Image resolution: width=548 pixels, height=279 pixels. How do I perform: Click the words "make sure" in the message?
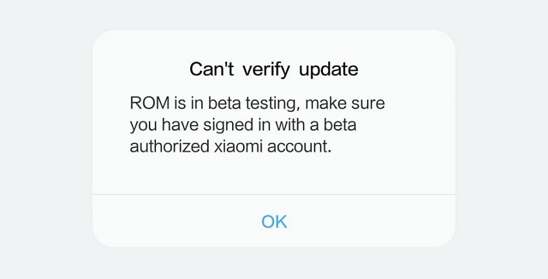[345, 104]
